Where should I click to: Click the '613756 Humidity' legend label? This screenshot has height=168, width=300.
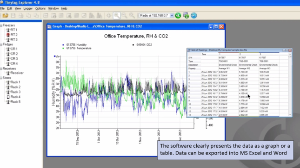pyautogui.click(x=77, y=45)
